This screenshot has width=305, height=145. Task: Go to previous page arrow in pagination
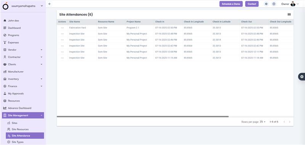click(284, 122)
